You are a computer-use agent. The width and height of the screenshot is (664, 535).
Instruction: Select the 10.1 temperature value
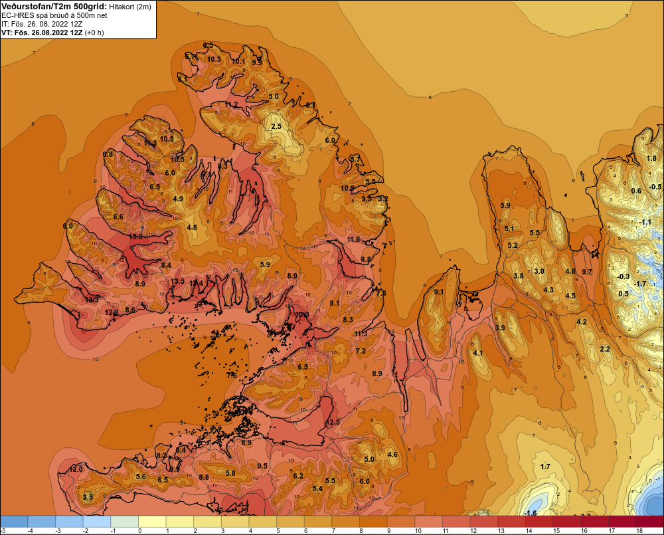click(x=238, y=62)
